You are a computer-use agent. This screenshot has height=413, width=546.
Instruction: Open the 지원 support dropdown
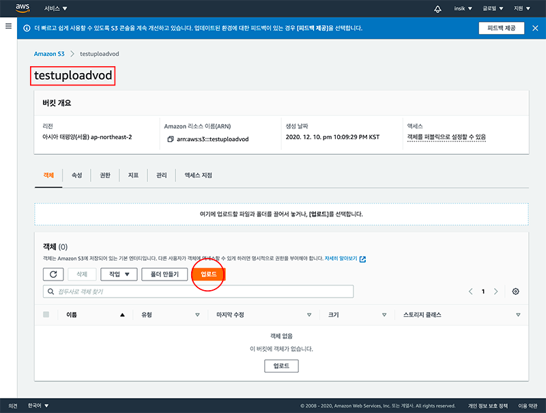522,8
